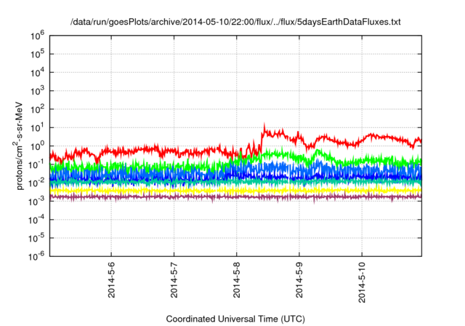Click the red flux curve's highest peak
Viewport: 465px width, 326px height.
(x=264, y=124)
